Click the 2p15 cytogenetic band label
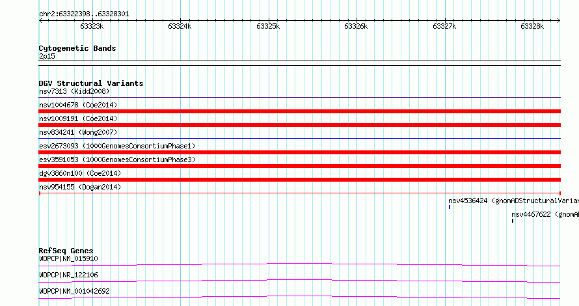Screen dimensions: 579x306 (x=47, y=56)
